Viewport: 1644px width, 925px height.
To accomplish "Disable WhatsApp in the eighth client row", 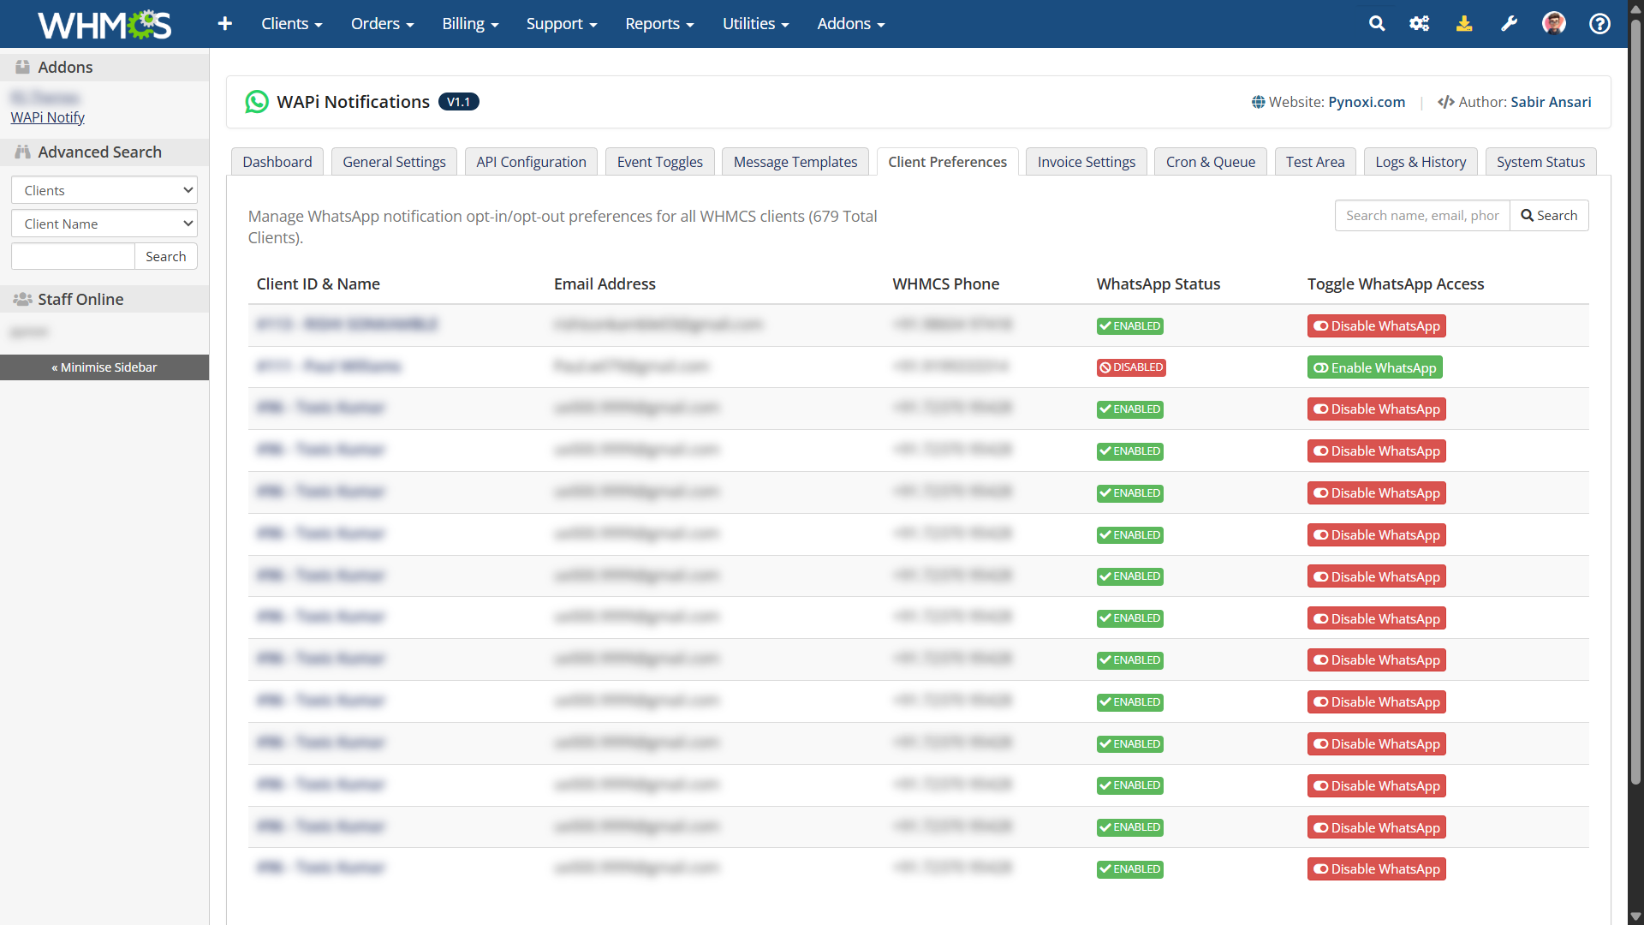I will pos(1376,618).
